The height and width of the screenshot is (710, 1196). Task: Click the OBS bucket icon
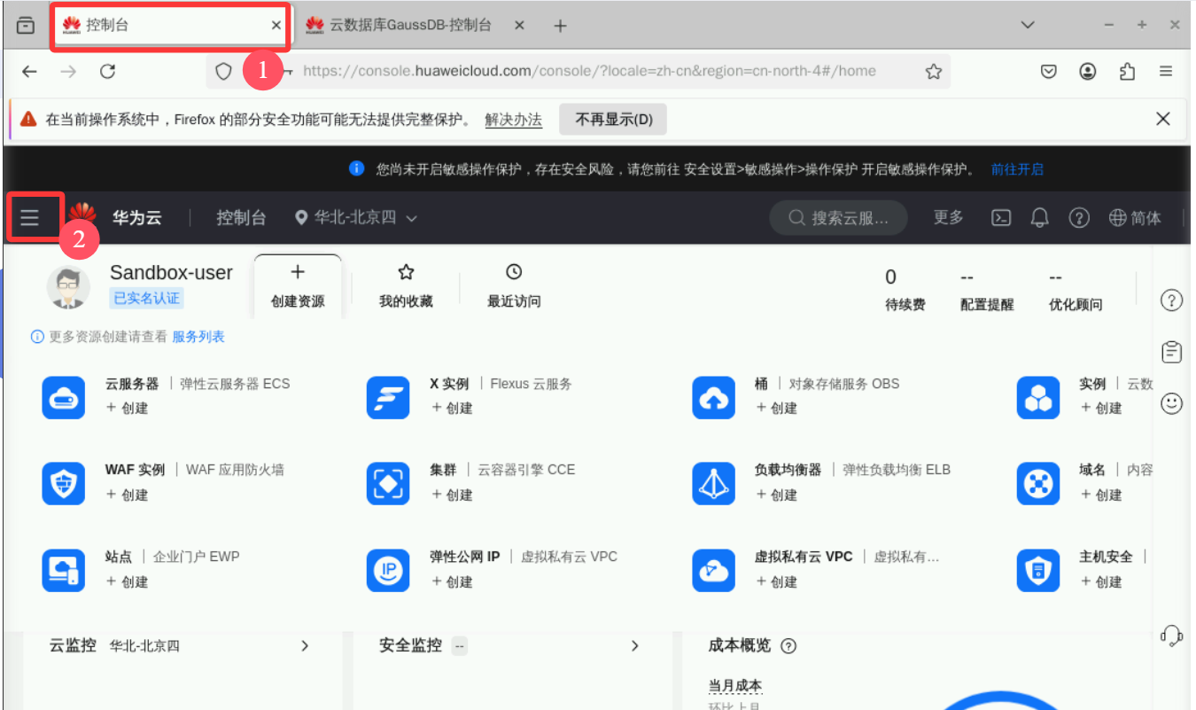pos(713,397)
